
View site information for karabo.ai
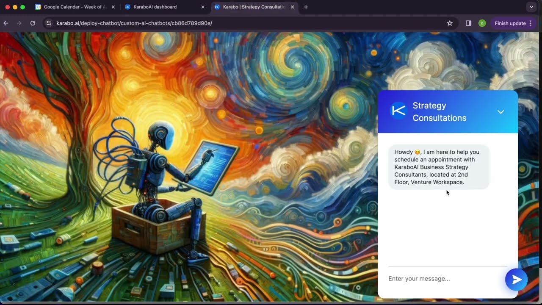coord(49,23)
